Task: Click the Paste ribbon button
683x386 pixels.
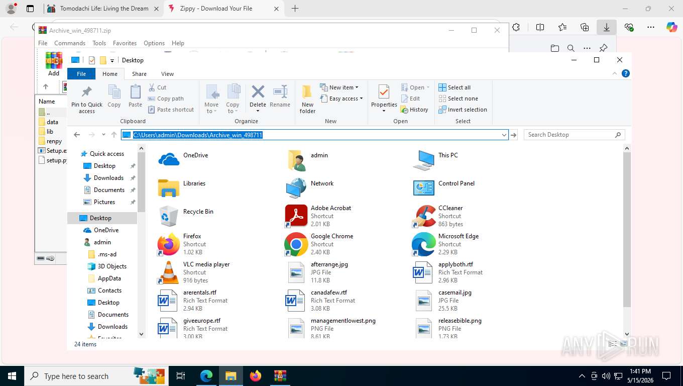Action: pyautogui.click(x=135, y=95)
